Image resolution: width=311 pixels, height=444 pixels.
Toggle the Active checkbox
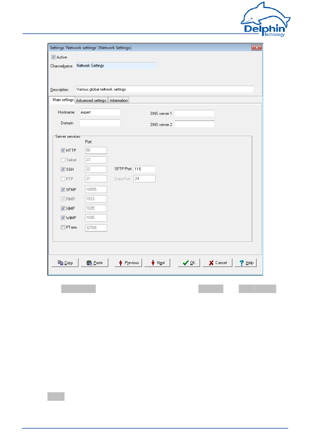(x=53, y=57)
